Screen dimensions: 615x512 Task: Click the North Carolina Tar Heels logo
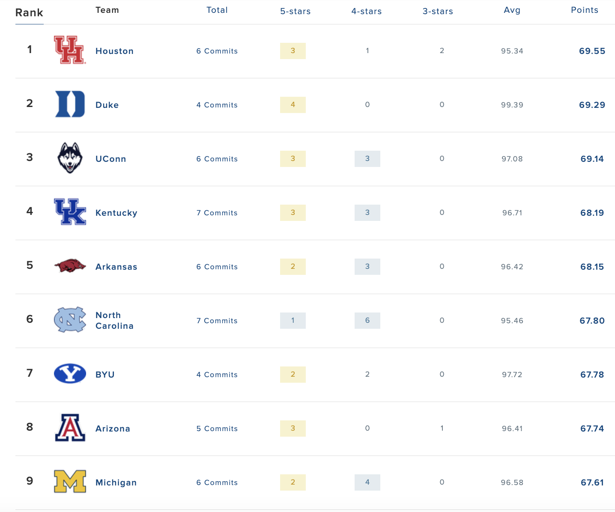coord(70,320)
